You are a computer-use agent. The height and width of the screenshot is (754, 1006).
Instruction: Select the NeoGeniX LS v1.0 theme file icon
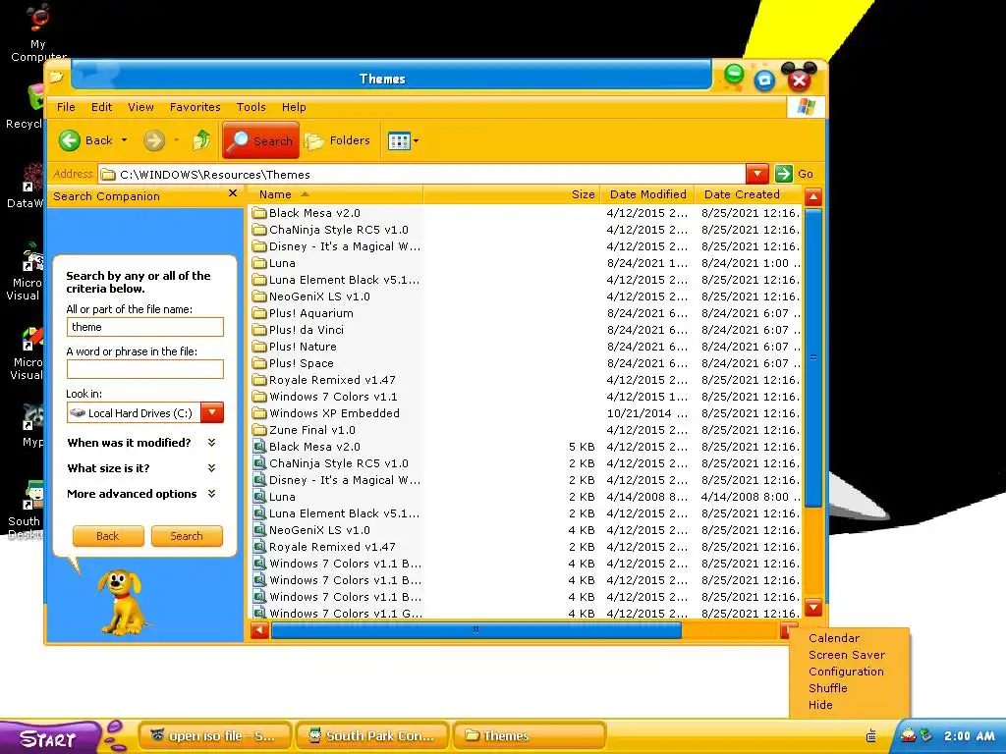pos(259,529)
